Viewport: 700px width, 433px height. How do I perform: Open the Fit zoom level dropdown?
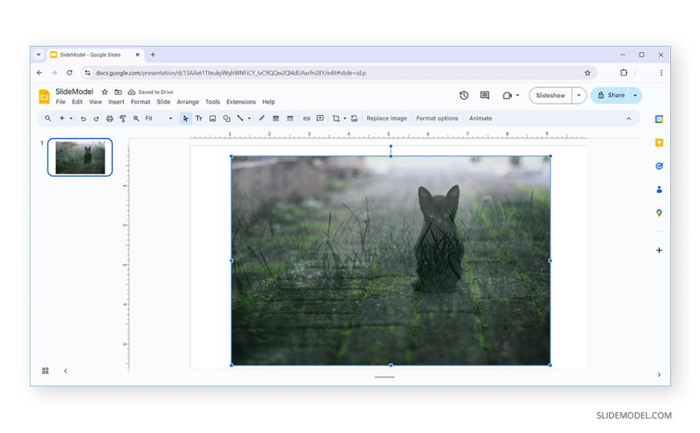click(x=159, y=119)
